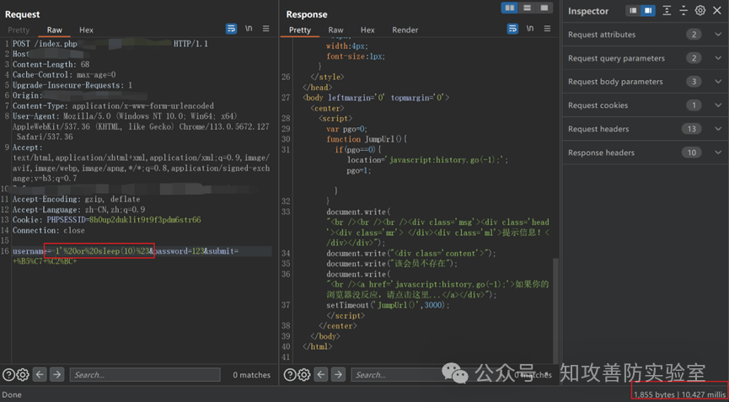The width and height of the screenshot is (729, 402).
Task: Open the Request search settings gear
Action: 23,374
